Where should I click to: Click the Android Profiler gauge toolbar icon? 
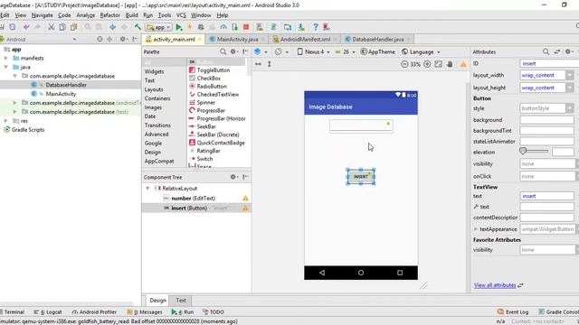point(223,27)
